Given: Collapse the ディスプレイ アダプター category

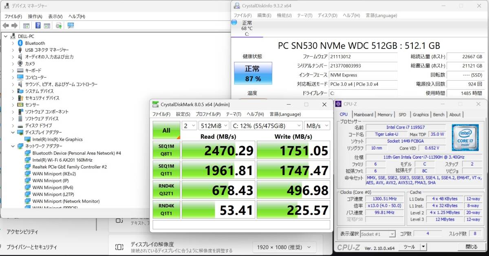Looking at the screenshot, I should (x=13, y=132).
